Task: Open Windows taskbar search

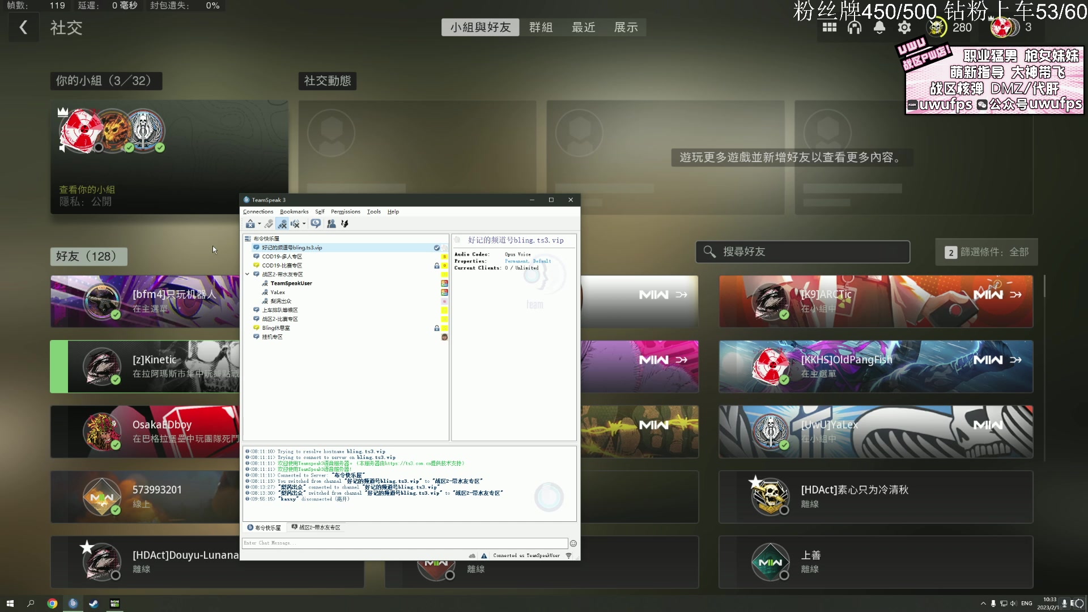Action: coord(31,603)
